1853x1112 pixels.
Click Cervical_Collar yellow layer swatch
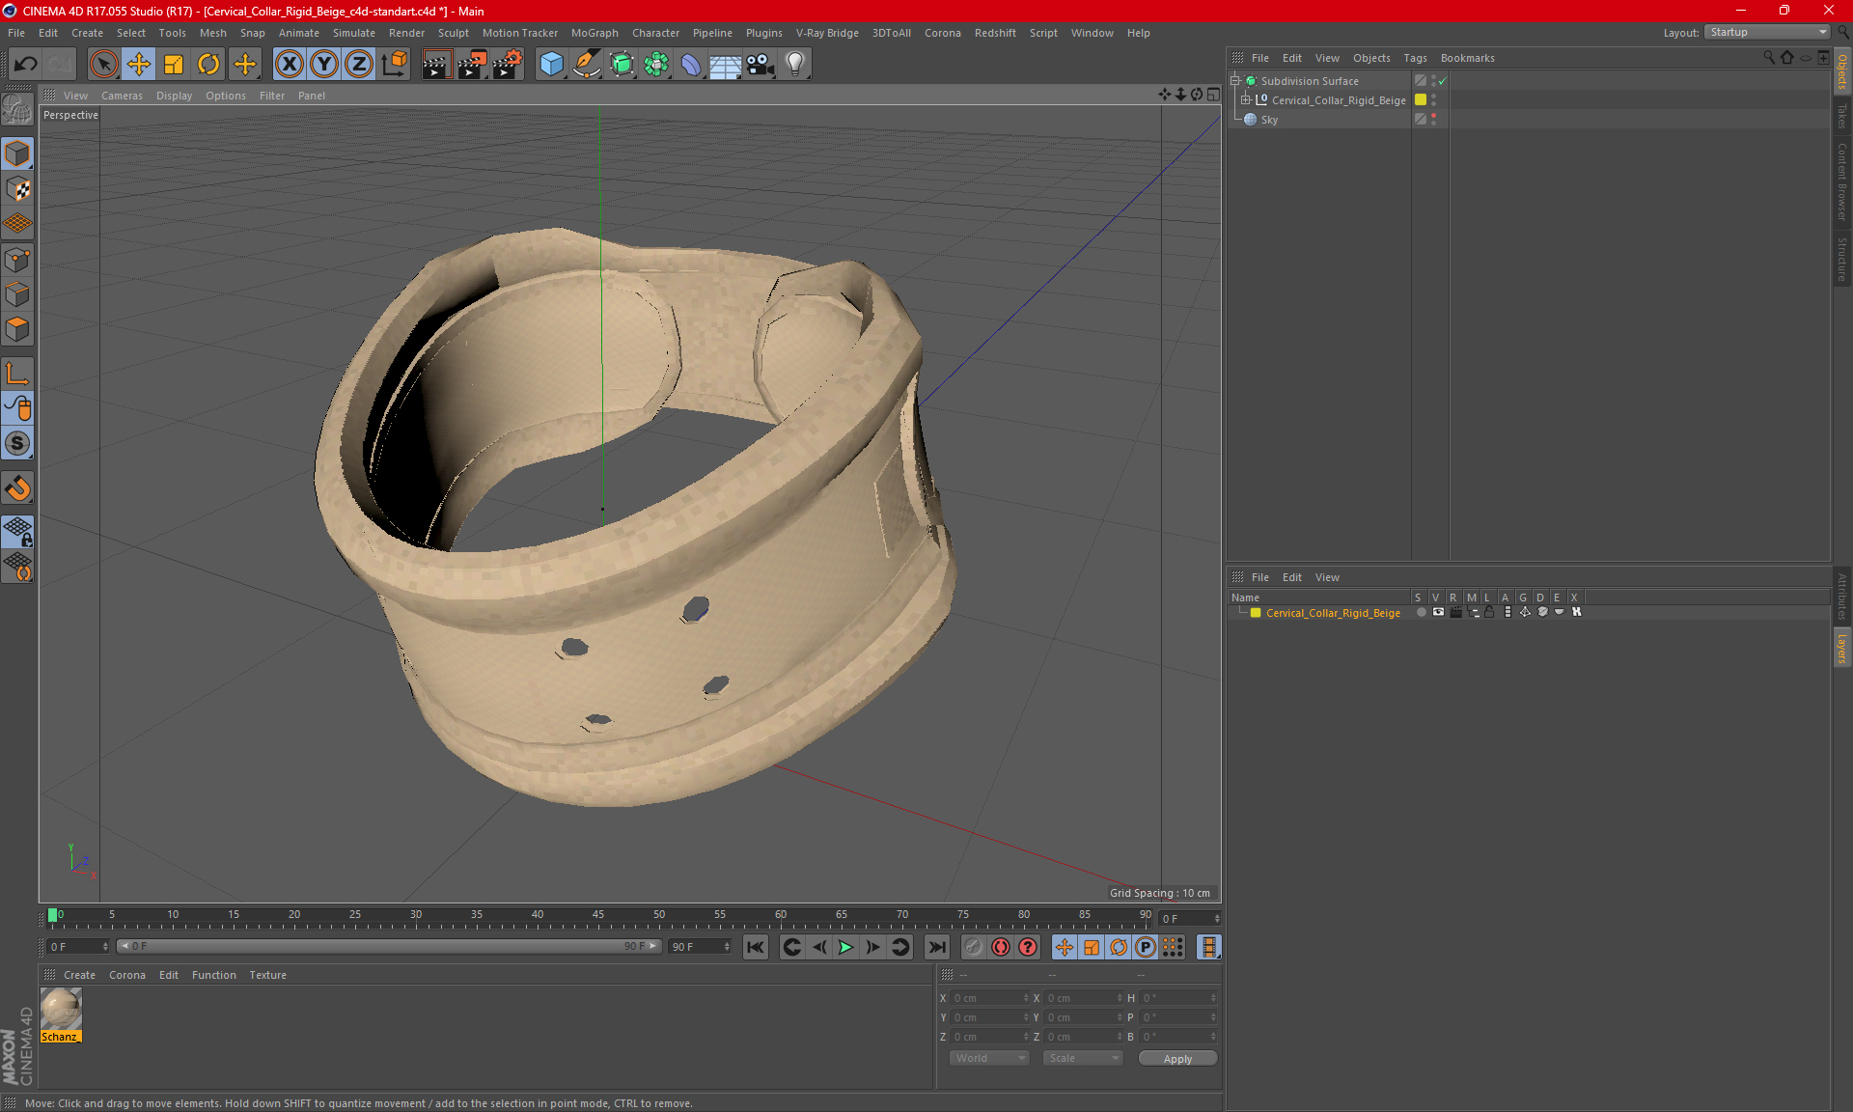1421,100
